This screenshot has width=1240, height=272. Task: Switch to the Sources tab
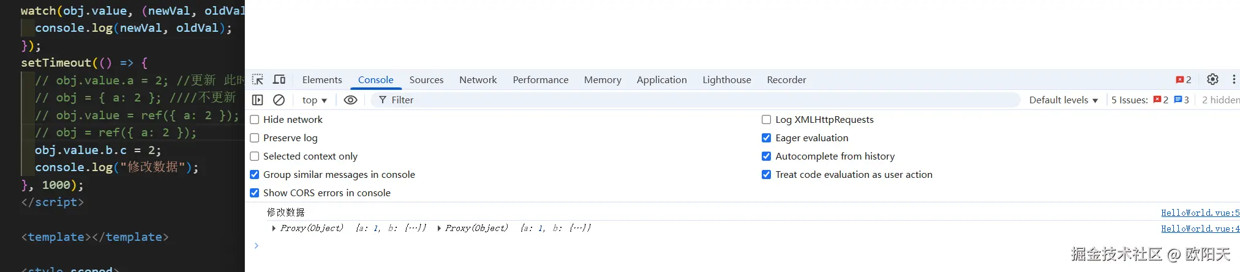tap(426, 79)
